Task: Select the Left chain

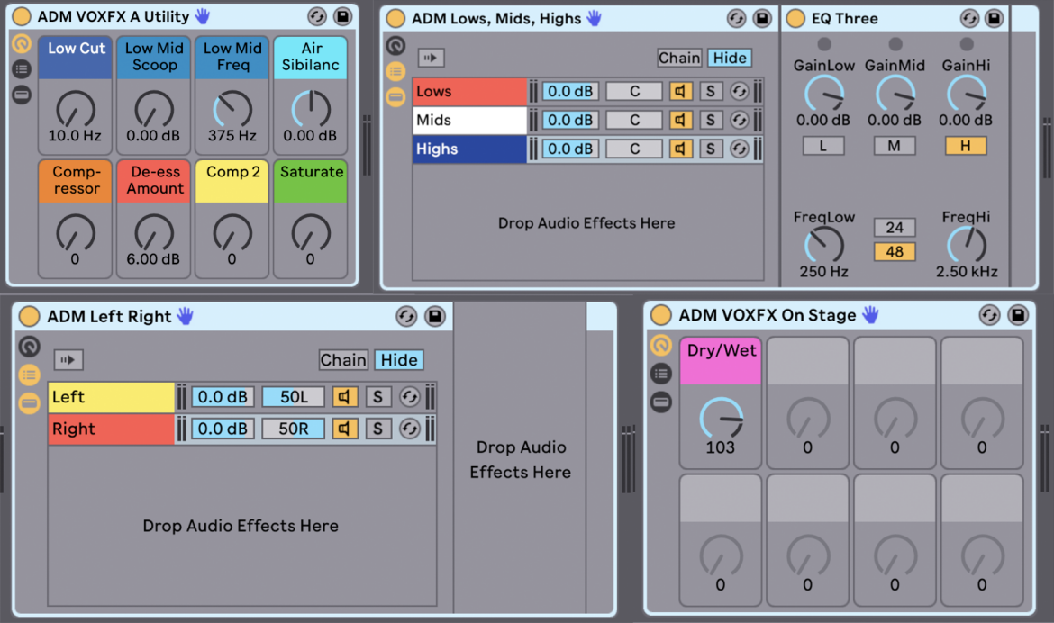Action: pyautogui.click(x=111, y=397)
